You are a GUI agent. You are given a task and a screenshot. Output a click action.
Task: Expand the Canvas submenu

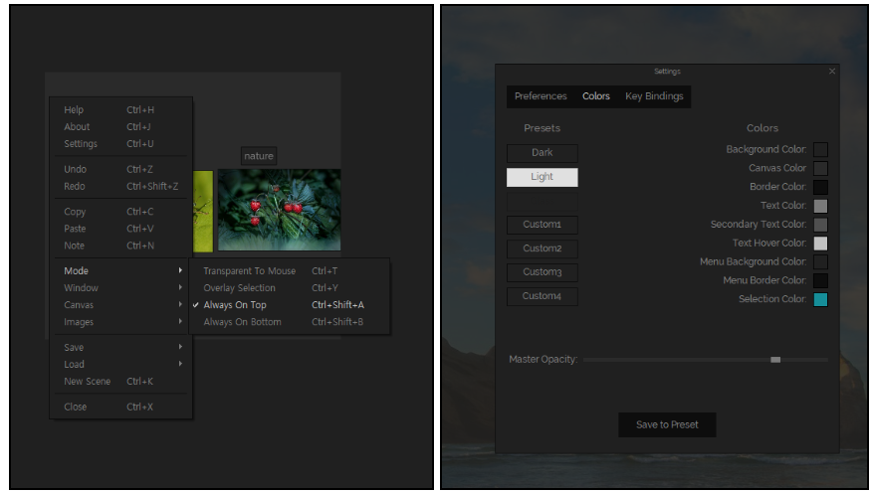click(120, 304)
